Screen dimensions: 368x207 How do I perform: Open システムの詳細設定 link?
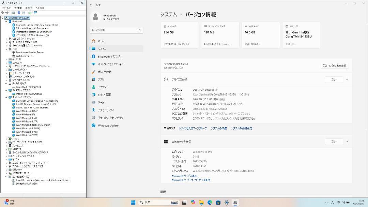pyautogui.click(x=242, y=128)
